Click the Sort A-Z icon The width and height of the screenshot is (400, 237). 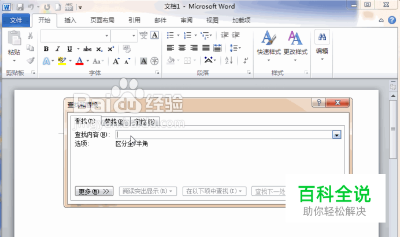[x=228, y=61]
